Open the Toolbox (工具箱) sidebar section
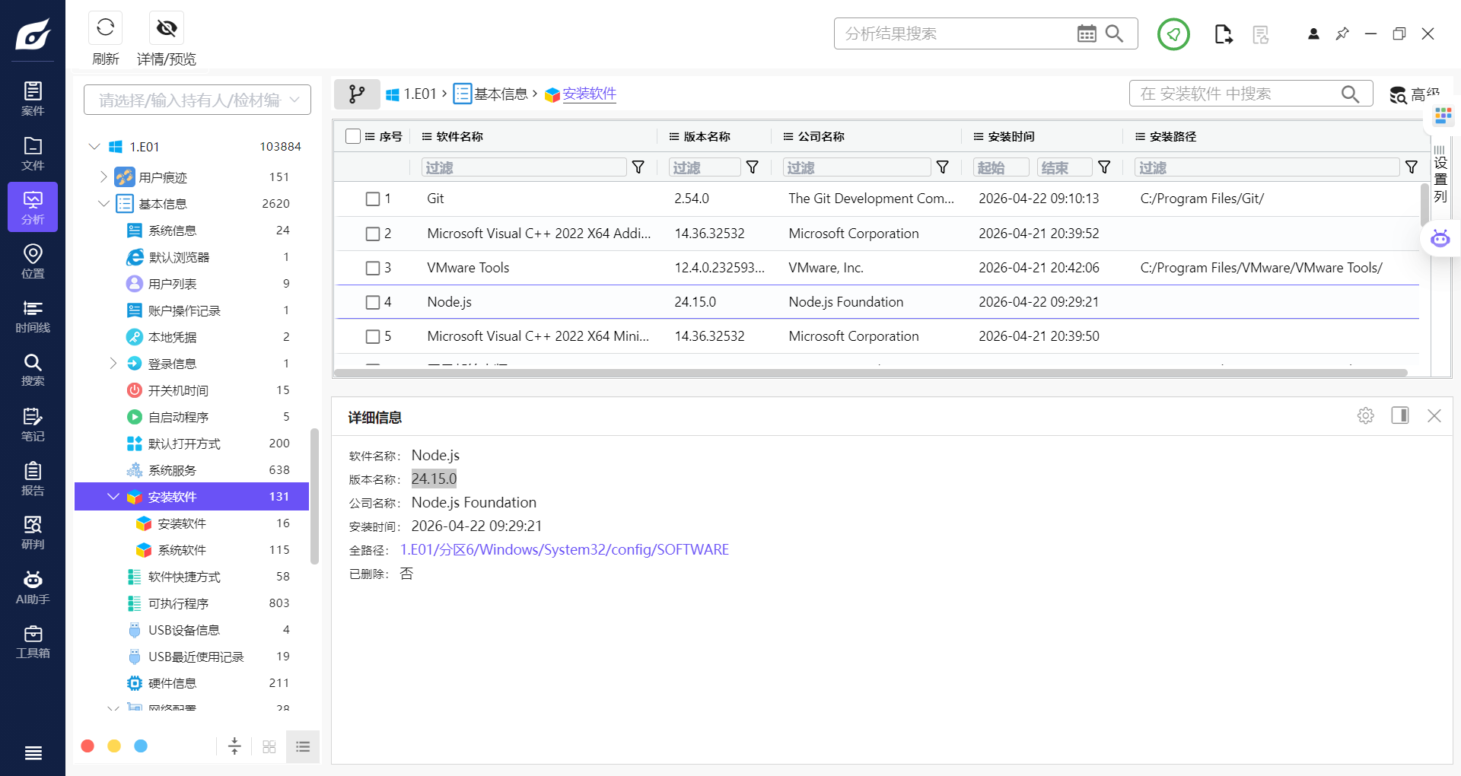 click(33, 641)
